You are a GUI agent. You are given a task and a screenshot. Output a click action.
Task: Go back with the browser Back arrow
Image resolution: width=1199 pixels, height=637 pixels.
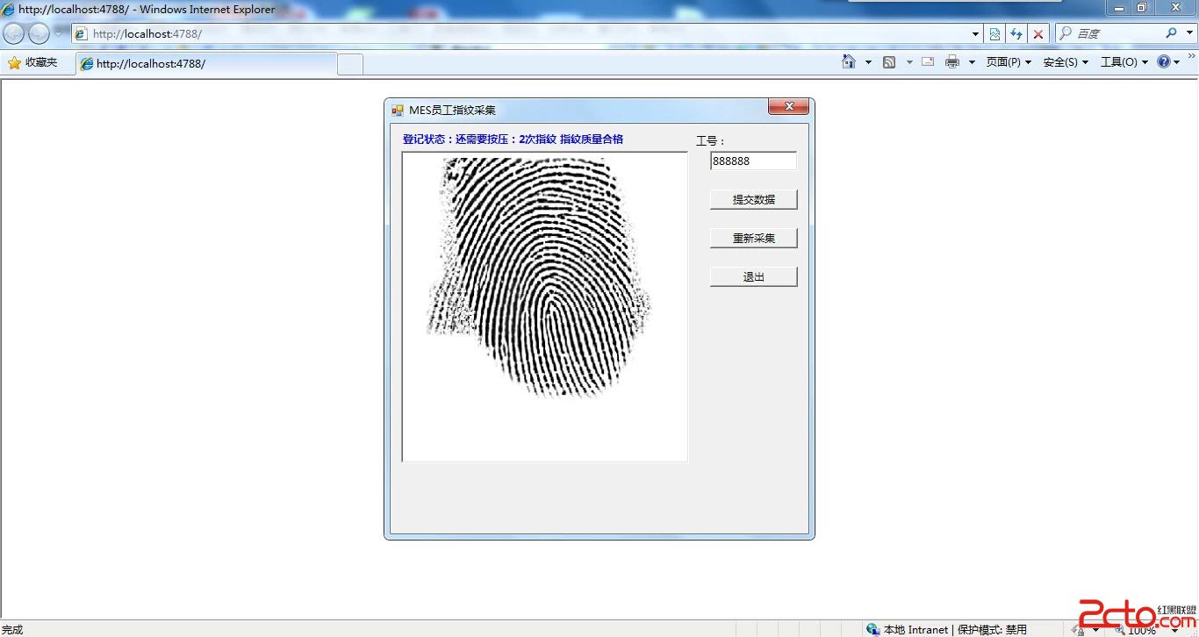click(x=13, y=33)
